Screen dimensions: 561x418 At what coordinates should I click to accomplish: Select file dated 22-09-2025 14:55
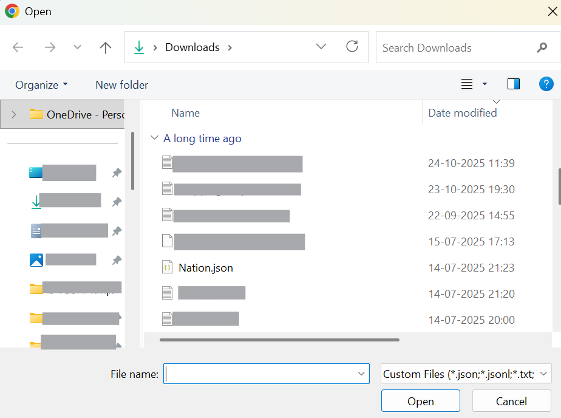tap(225, 216)
